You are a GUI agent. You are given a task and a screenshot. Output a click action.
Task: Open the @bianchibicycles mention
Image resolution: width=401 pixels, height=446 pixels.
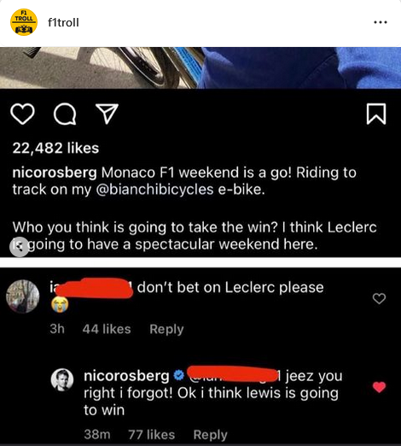click(x=154, y=190)
